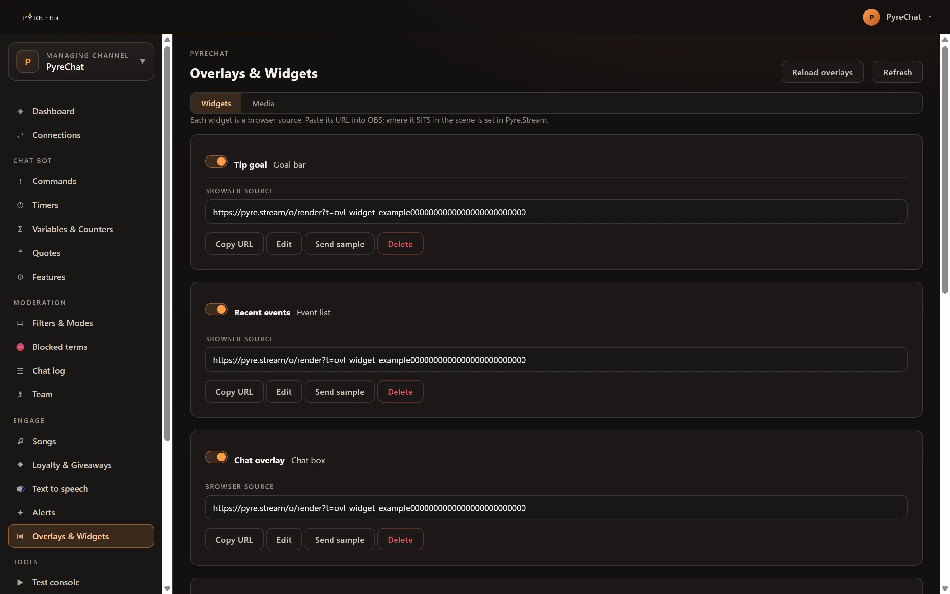Viewport: 950px width, 594px height.
Task: Click the Alerts sparkle icon
Action: (x=20, y=513)
